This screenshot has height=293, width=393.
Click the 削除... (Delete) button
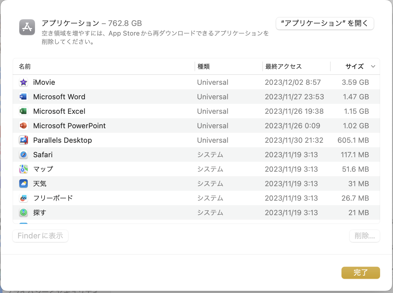365,236
